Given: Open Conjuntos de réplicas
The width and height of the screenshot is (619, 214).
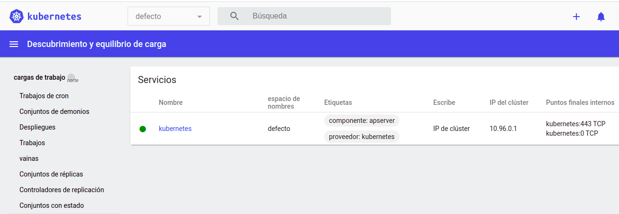Looking at the screenshot, I should pyautogui.click(x=51, y=174).
